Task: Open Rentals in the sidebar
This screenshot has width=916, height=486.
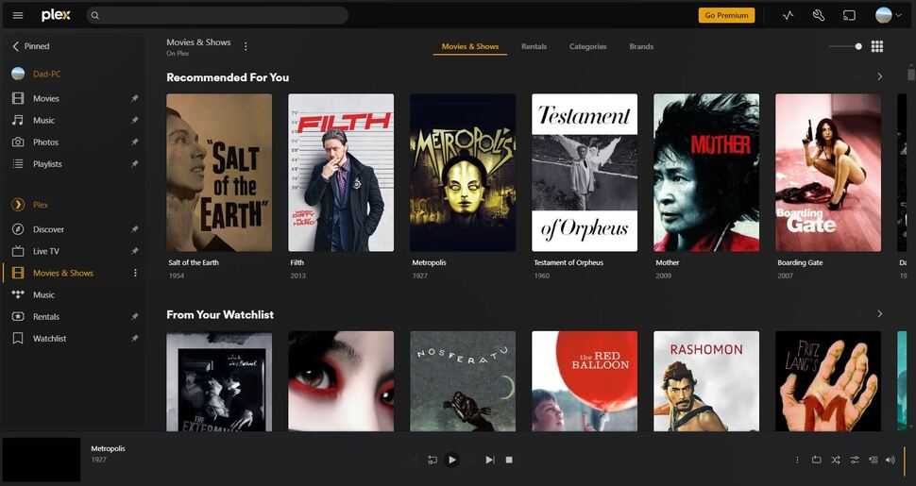Action: coord(46,316)
